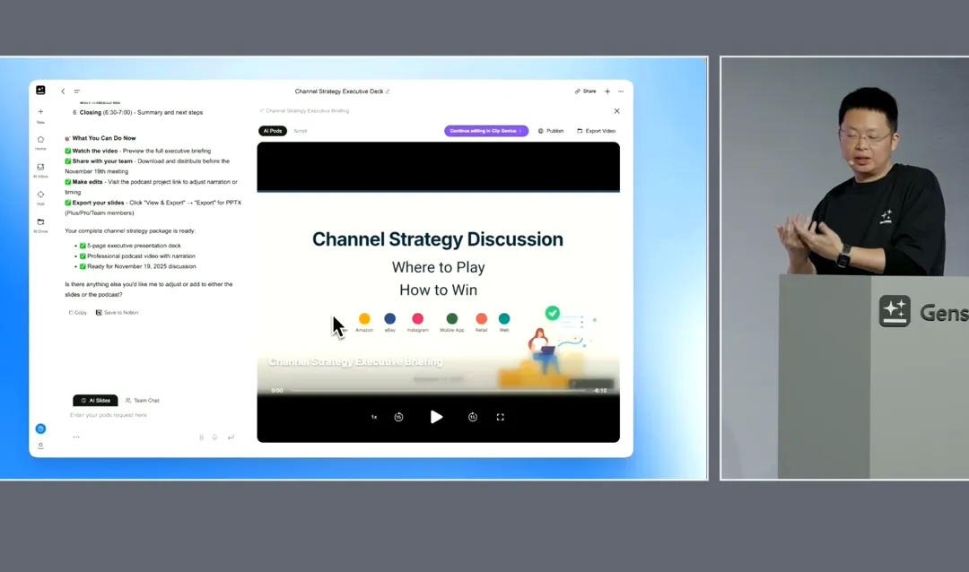The image size is (969, 572).
Task: Skip forward 15 seconds in video
Action: pyautogui.click(x=473, y=417)
